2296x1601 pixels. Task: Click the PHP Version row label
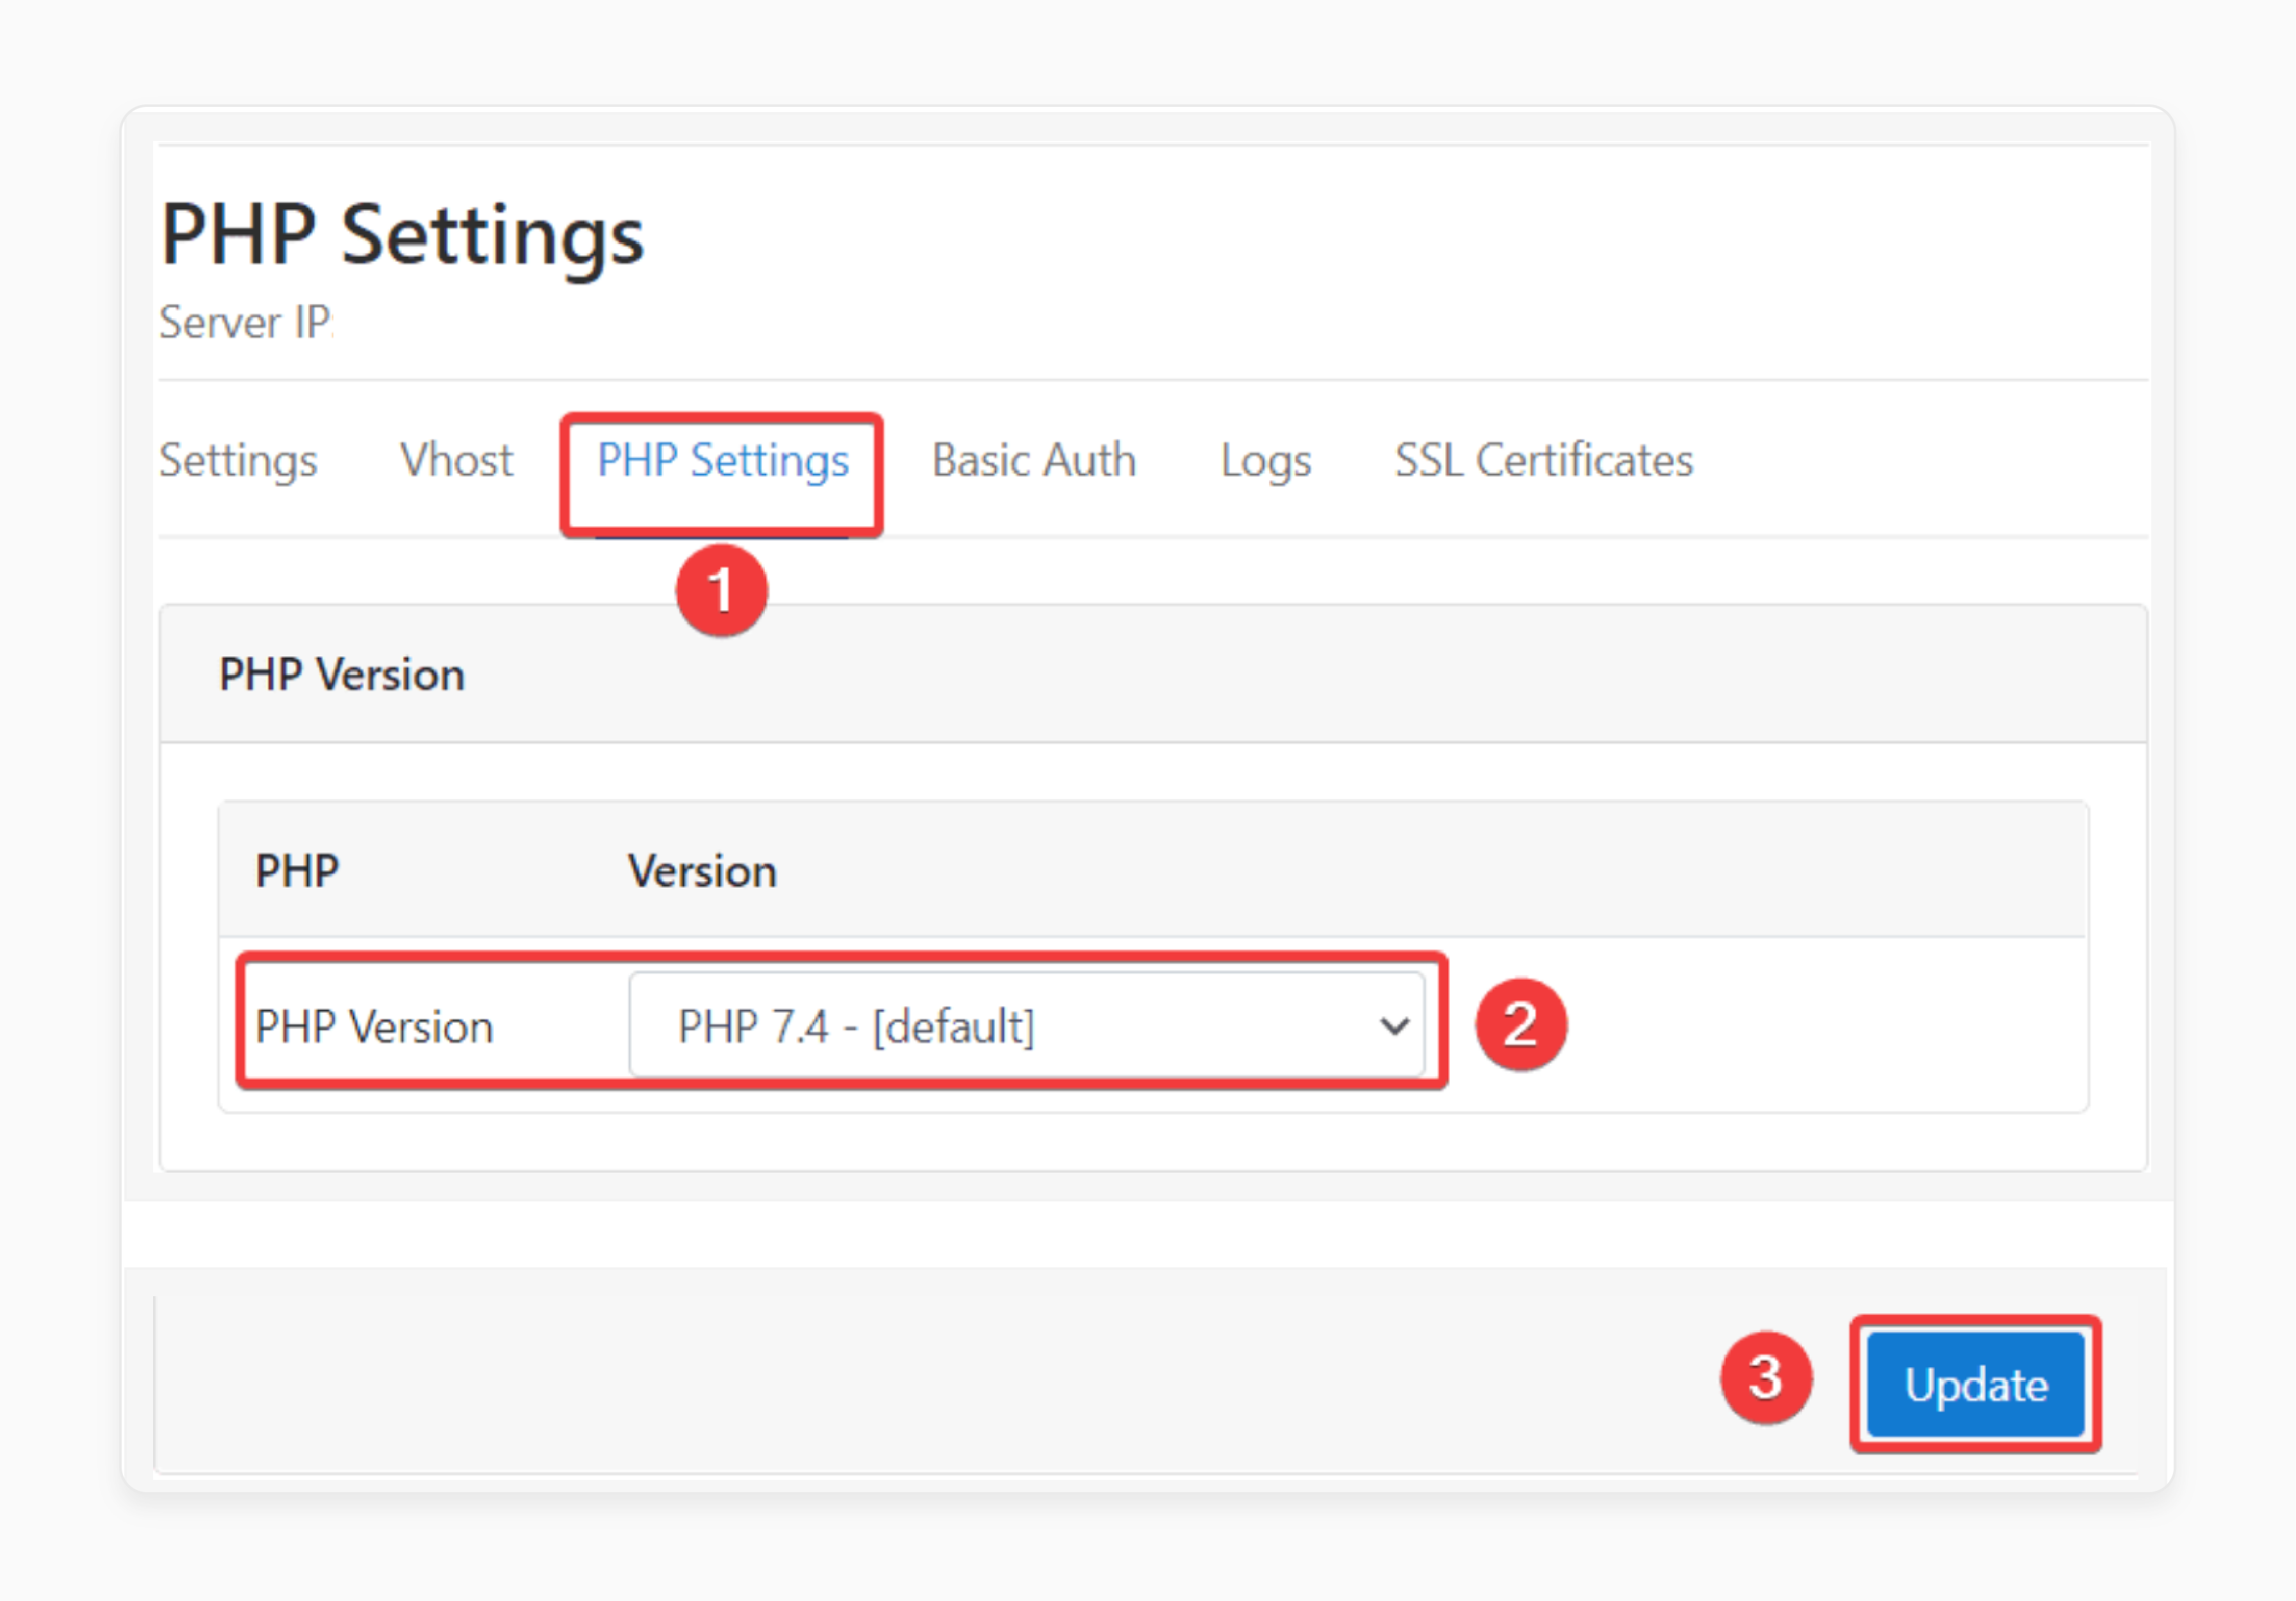tap(374, 1027)
